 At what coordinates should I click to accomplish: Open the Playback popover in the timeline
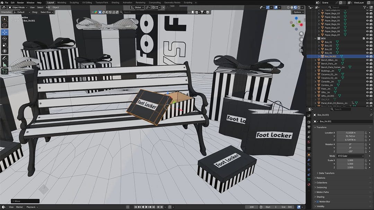pyautogui.click(x=32, y=207)
